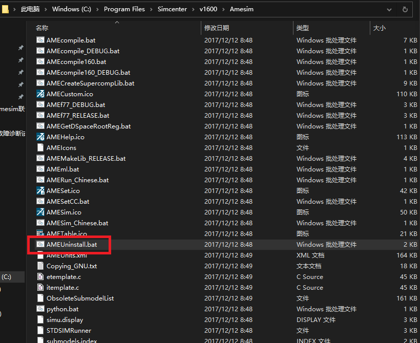Select AMESim_Chinese.bat file name
The image size is (420, 343).
(x=77, y=223)
